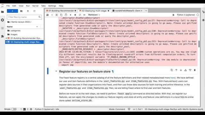Open the cell type Markdown dropdown
The height and width of the screenshot is (115, 205).
tap(94, 15)
